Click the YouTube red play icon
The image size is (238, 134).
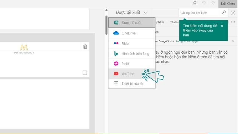(x=116, y=74)
